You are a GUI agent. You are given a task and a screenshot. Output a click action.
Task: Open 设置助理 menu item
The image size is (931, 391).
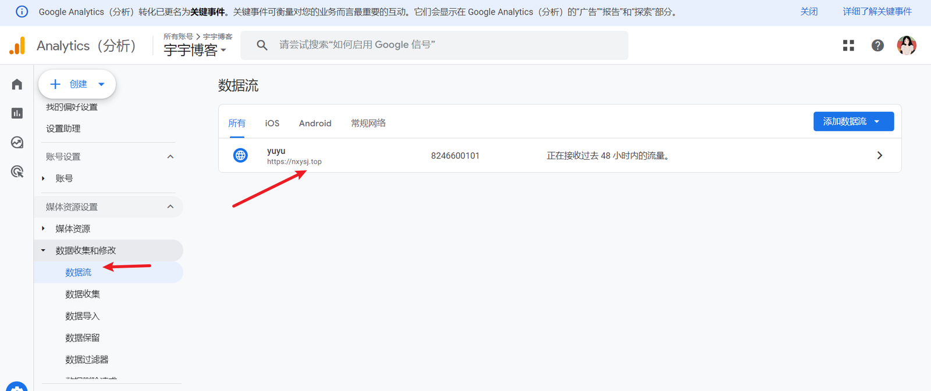point(63,128)
